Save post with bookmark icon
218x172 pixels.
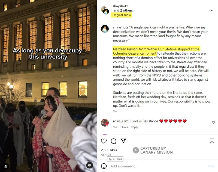pyautogui.click(x=212, y=141)
